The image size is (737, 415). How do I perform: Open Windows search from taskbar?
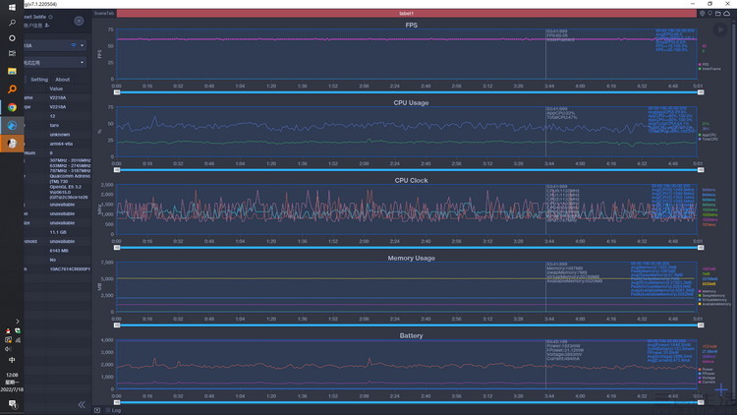(x=12, y=23)
